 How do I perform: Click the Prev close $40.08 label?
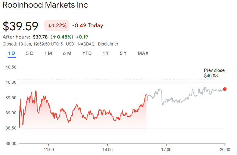click(214, 73)
